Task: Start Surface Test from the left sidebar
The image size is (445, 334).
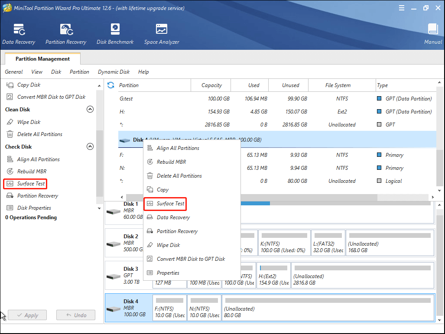Action: click(x=25, y=184)
